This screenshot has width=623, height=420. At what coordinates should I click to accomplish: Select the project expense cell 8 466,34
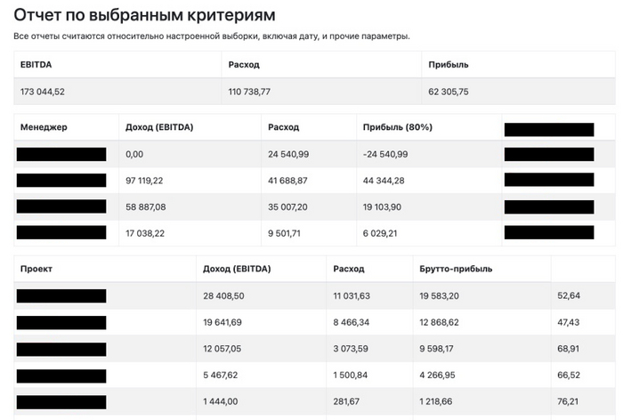(354, 321)
